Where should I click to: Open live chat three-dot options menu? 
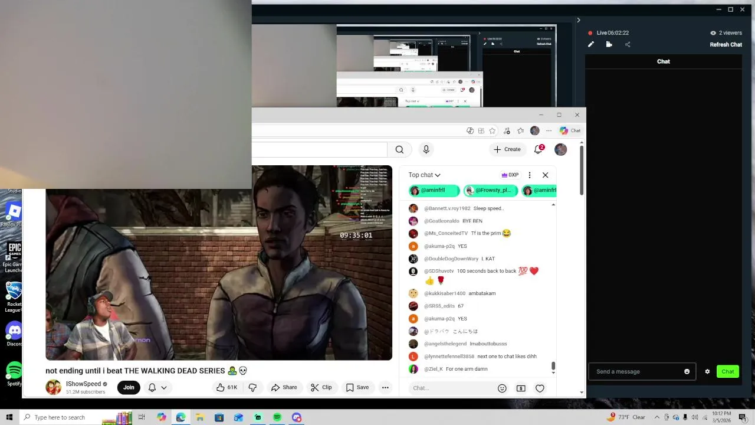[x=529, y=175]
